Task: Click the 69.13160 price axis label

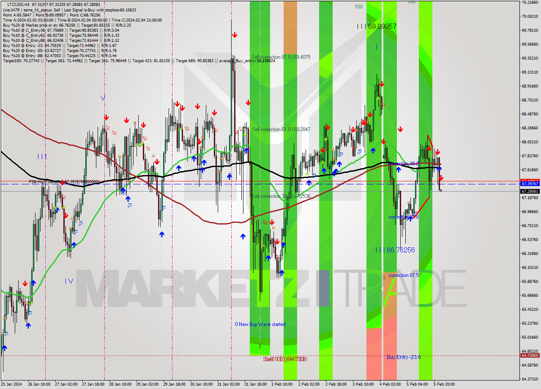Action: (x=530, y=72)
